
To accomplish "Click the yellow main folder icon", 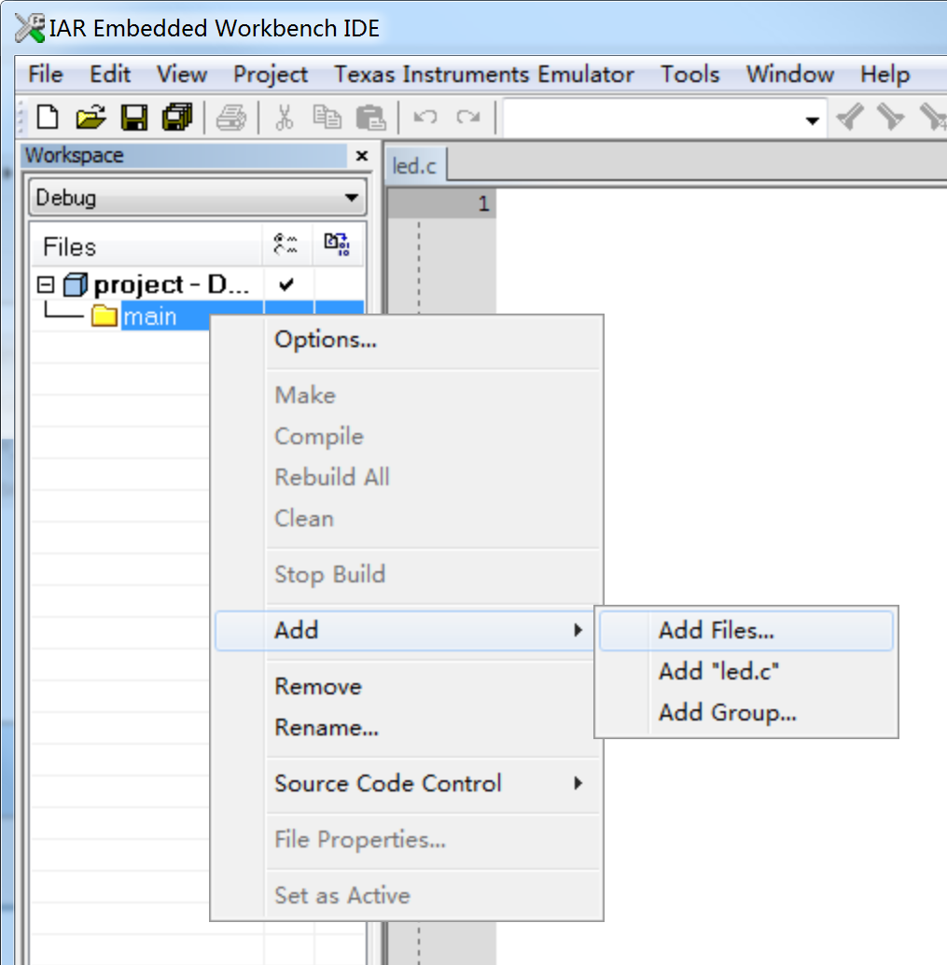I will pyautogui.click(x=104, y=315).
